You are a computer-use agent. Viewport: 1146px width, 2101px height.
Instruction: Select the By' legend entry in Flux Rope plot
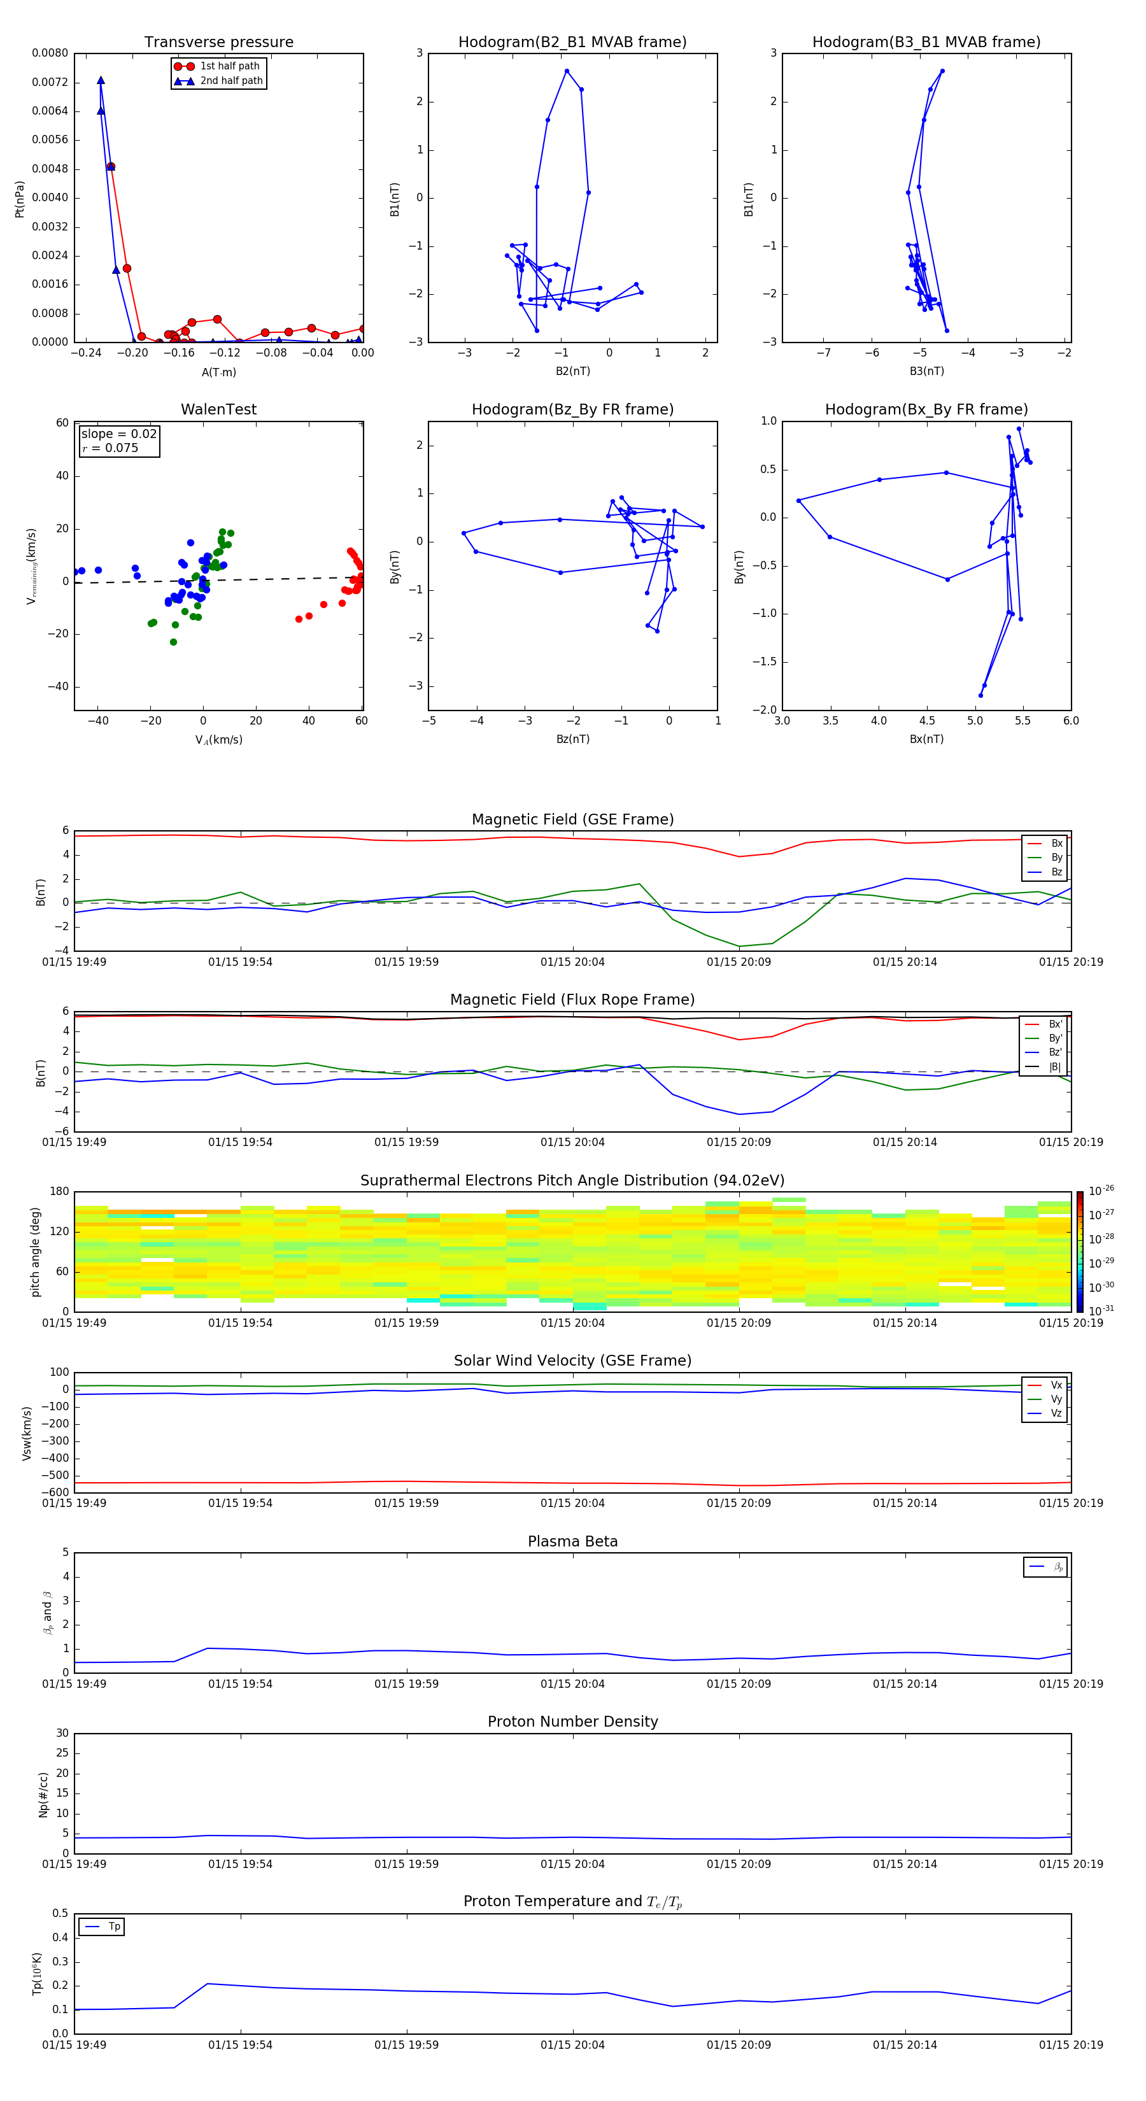tap(1043, 1038)
